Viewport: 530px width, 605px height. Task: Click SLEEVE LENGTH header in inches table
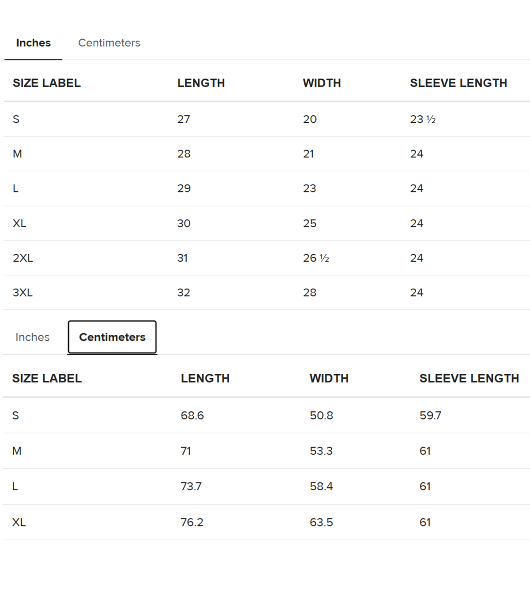tap(458, 83)
